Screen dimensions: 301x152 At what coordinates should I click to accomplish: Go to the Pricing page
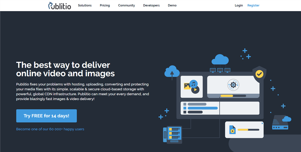coord(105,5)
